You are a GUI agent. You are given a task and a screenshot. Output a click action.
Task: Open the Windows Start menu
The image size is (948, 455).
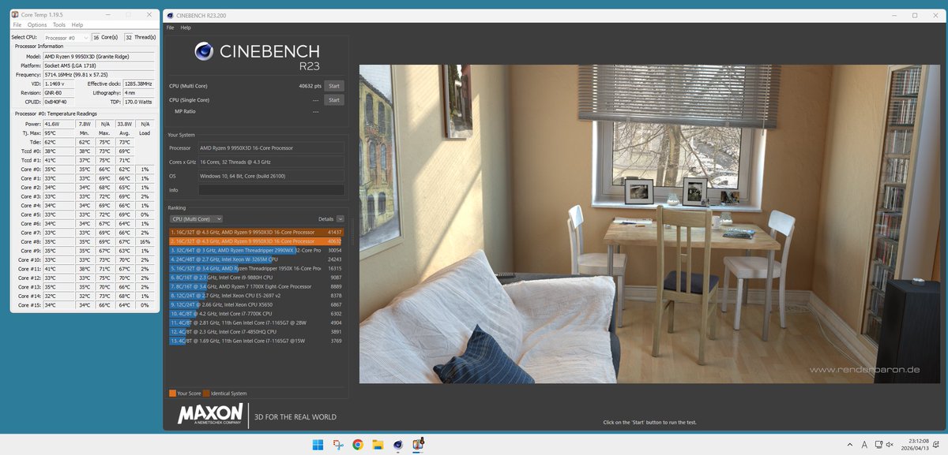coord(318,445)
